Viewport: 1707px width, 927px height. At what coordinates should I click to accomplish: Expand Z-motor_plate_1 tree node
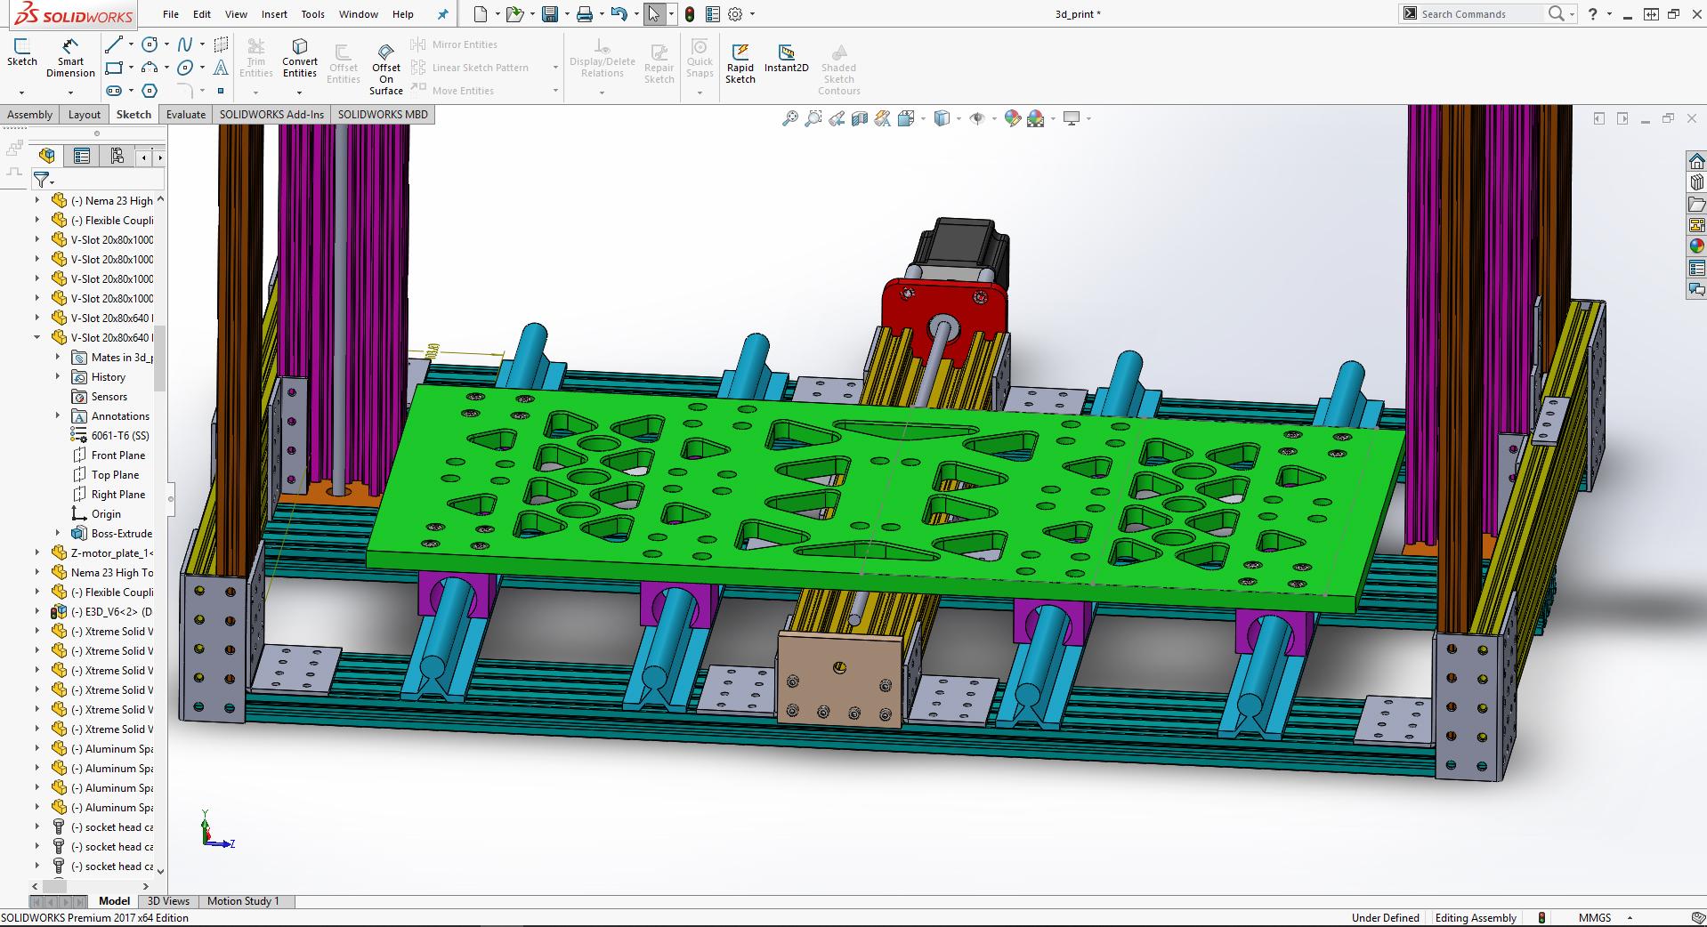[37, 552]
